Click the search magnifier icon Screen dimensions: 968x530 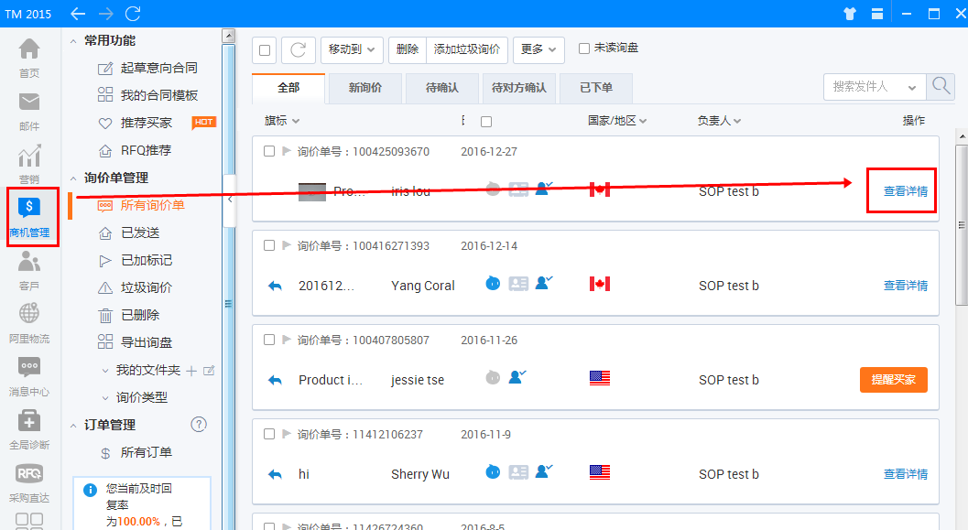pos(941,86)
